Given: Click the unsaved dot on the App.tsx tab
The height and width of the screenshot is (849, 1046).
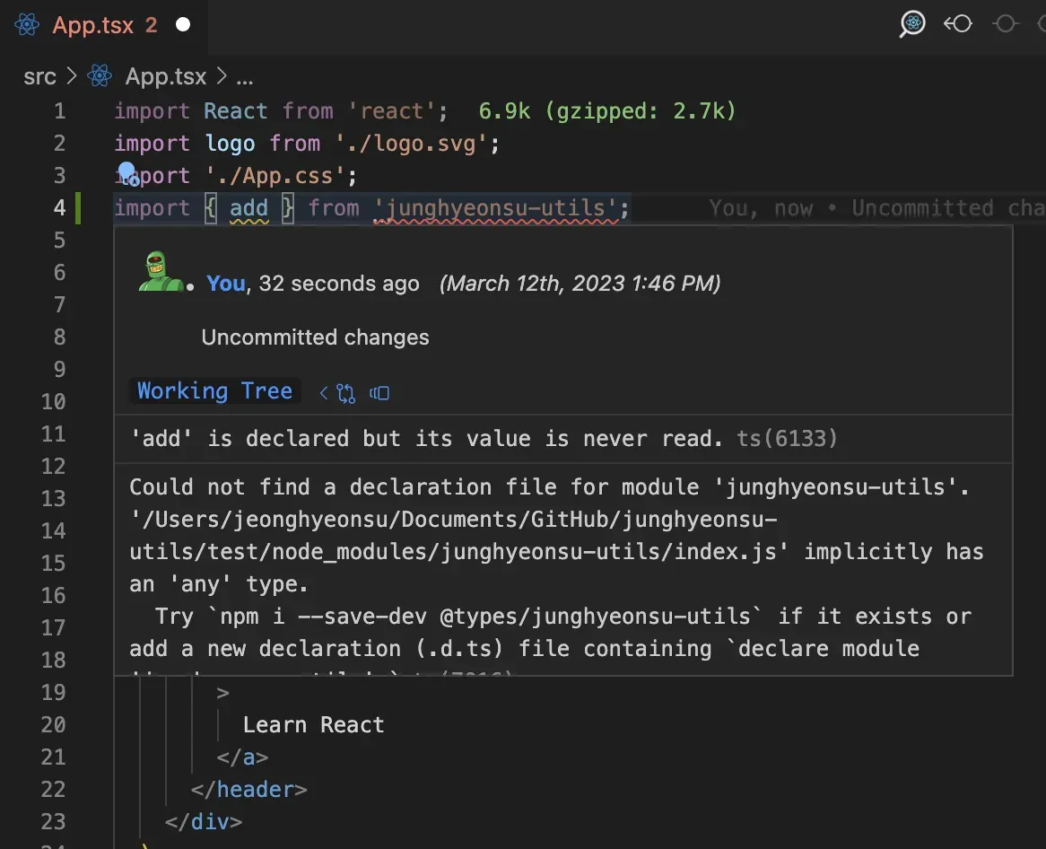Looking at the screenshot, I should coord(183,25).
